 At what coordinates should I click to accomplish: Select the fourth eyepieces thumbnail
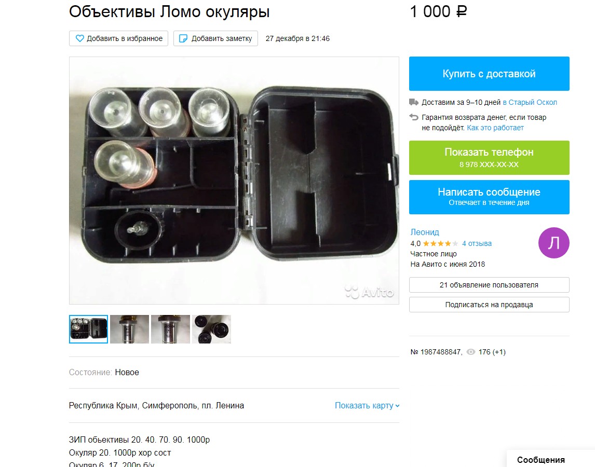(211, 329)
